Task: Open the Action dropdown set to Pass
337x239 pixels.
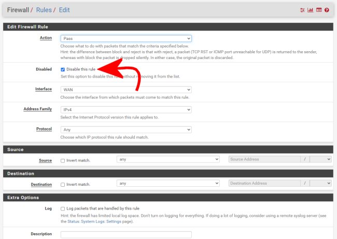Action: [x=126, y=38]
